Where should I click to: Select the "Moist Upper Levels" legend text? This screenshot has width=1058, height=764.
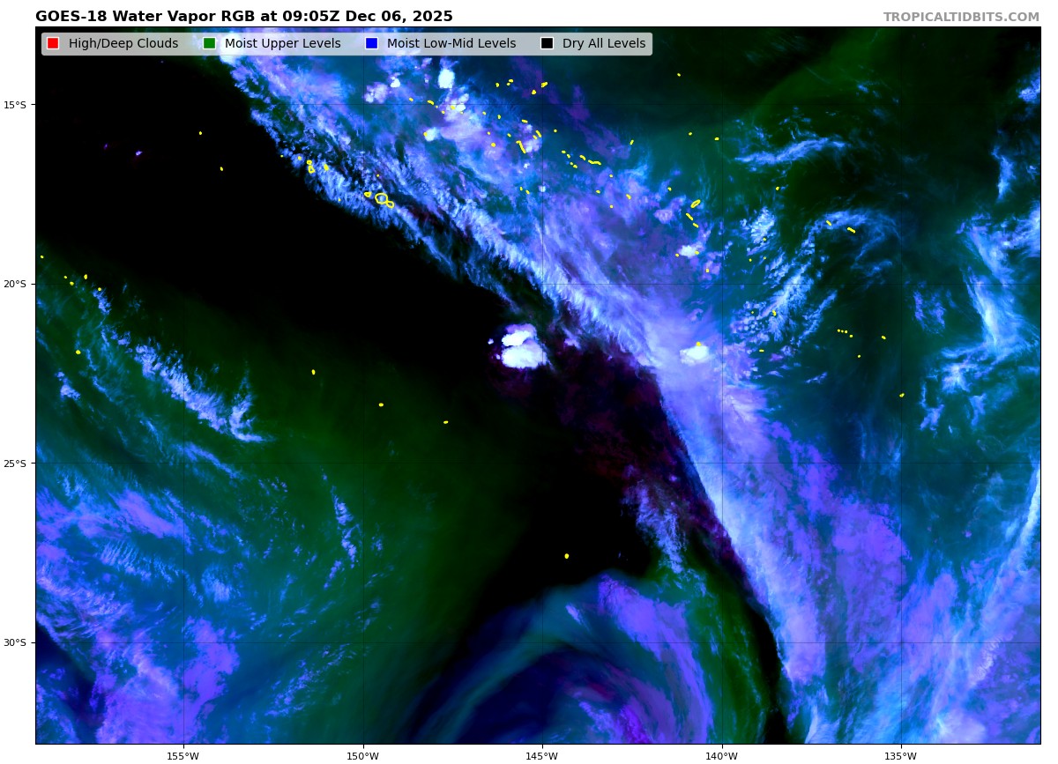[x=282, y=43]
